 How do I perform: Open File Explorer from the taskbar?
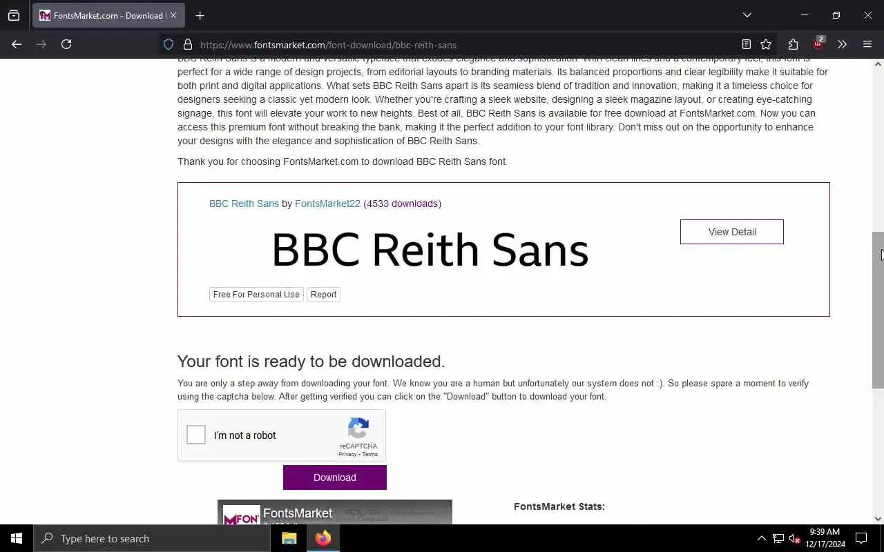point(289,538)
